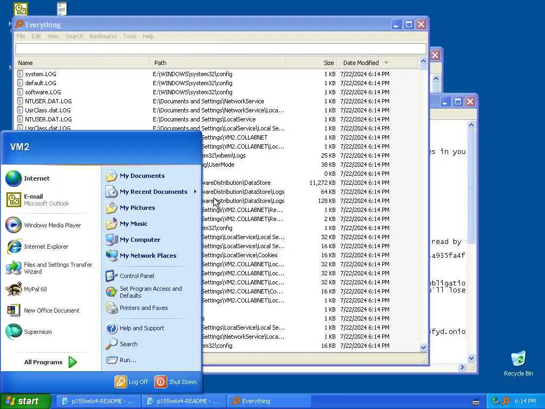Click the Everything taskbar button
The height and width of the screenshot is (409, 545).
pos(268,401)
